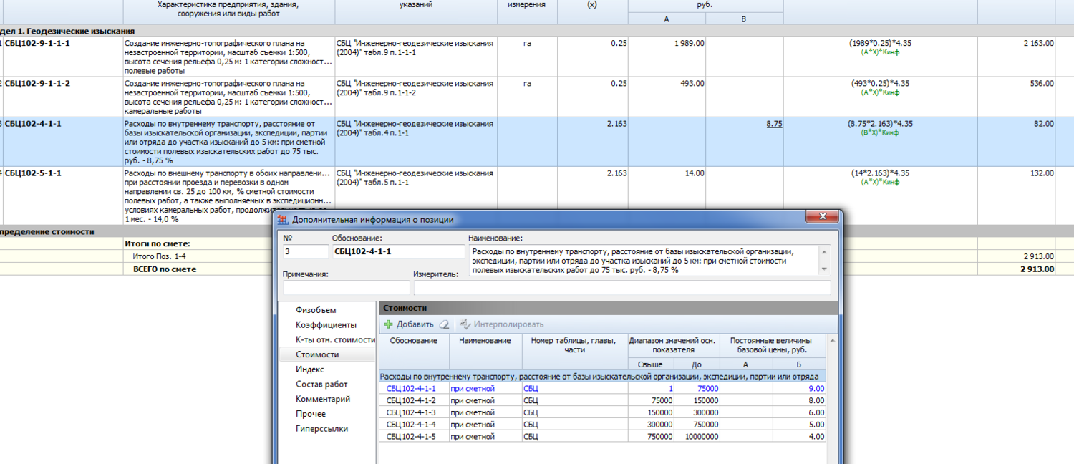
Task: Click the Измеритель input field
Action: coord(621,288)
